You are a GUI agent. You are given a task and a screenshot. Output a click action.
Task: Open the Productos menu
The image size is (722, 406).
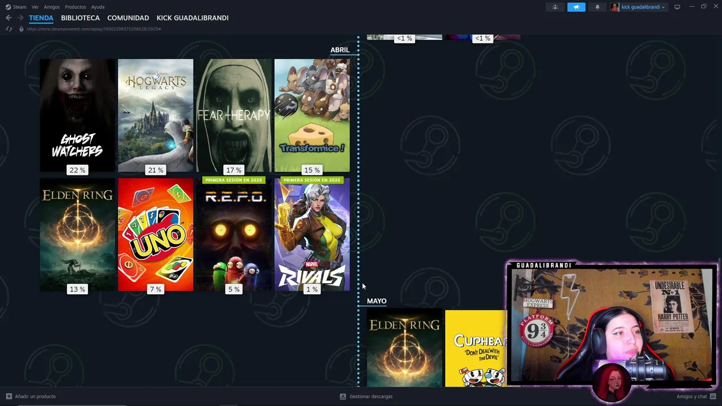click(x=76, y=7)
